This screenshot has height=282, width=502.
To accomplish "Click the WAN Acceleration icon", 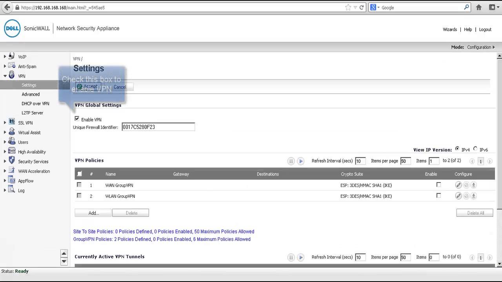I will tap(11, 171).
